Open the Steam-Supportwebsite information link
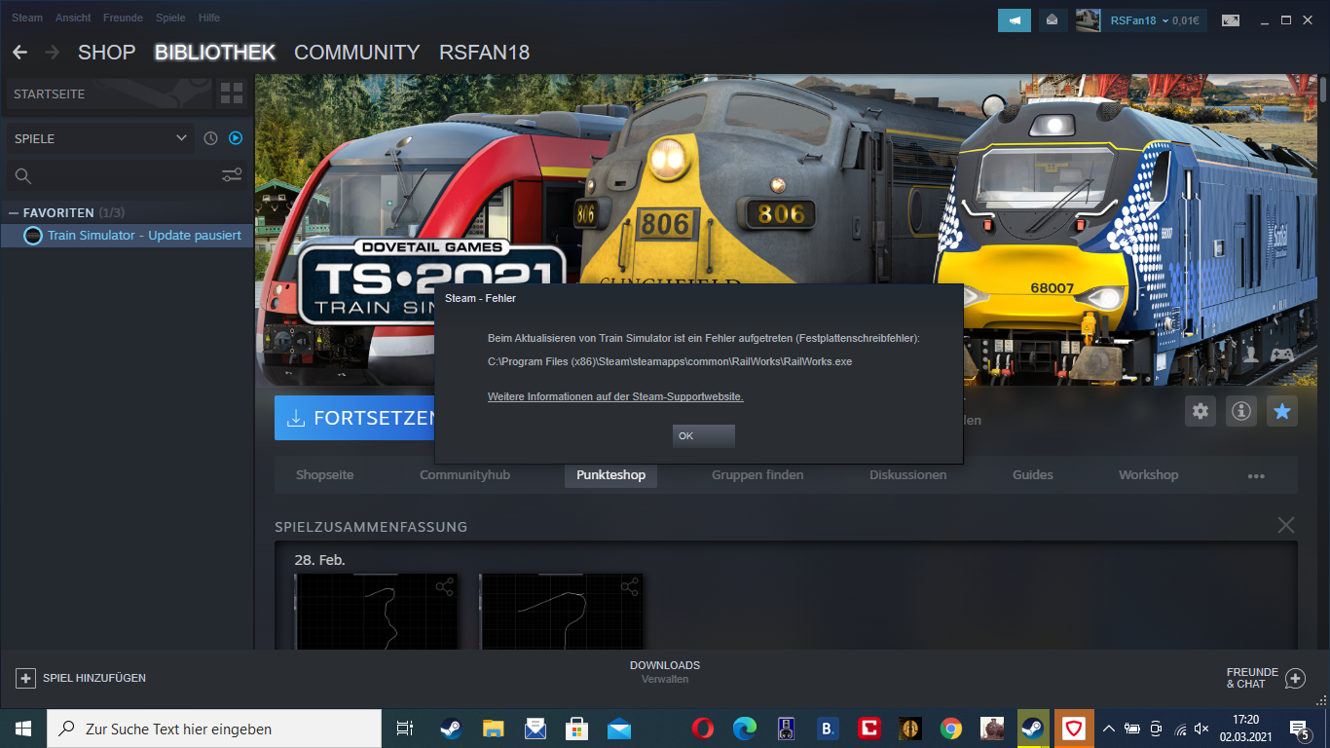1330x748 pixels. (x=615, y=396)
